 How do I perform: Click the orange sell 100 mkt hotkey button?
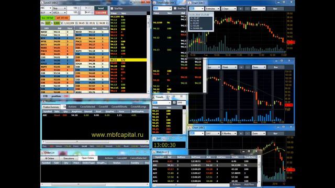pyautogui.click(x=63, y=18)
